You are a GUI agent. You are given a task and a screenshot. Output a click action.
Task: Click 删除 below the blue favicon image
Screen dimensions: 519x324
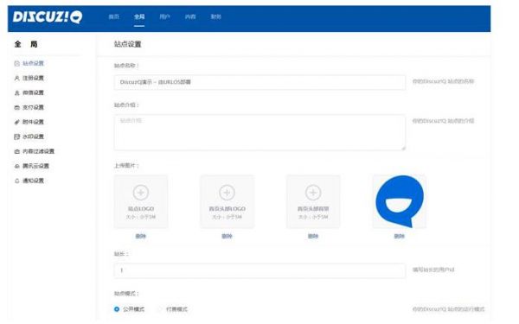click(x=399, y=236)
